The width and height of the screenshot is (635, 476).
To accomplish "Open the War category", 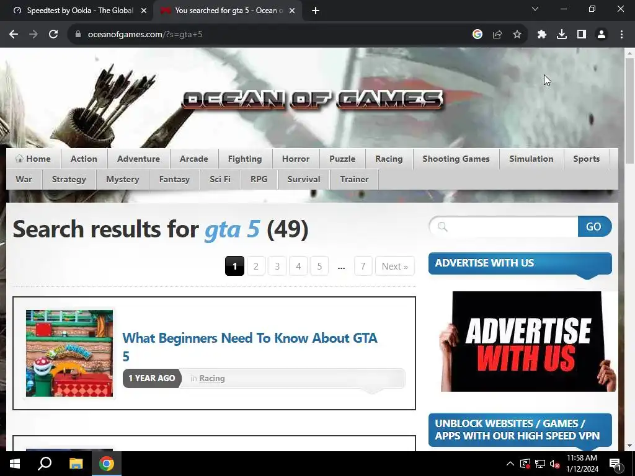I will pos(24,179).
